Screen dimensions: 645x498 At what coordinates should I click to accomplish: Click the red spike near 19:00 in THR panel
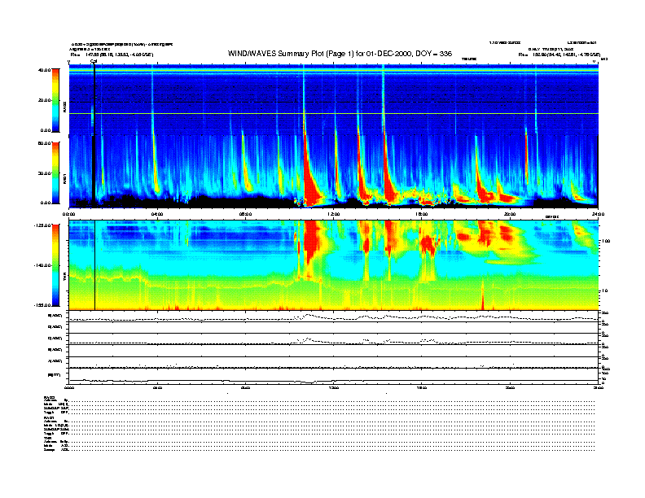(482, 295)
